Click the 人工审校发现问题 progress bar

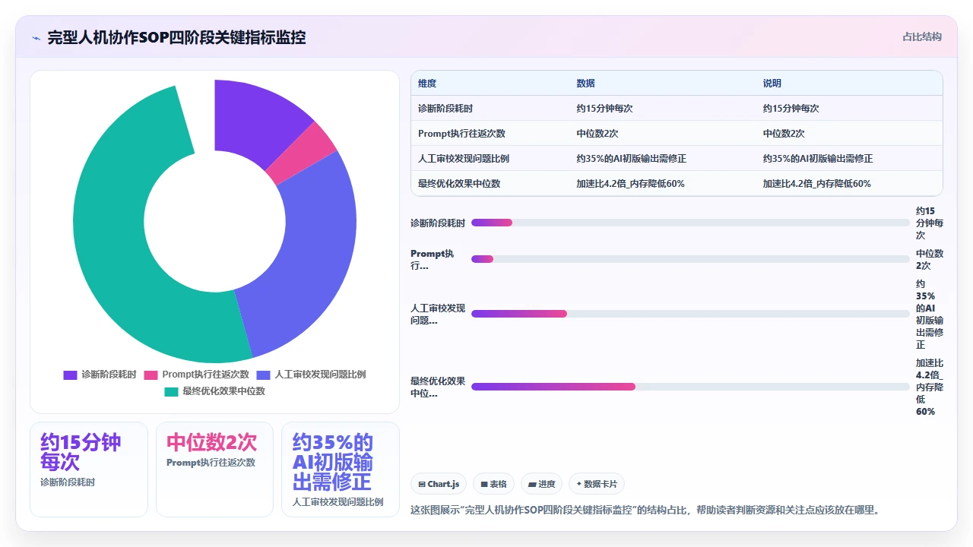[690, 314]
